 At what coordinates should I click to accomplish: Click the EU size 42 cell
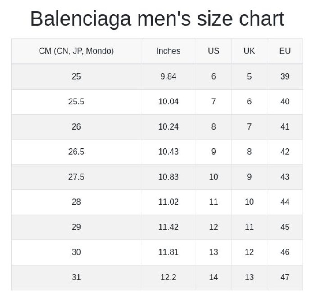point(285,152)
